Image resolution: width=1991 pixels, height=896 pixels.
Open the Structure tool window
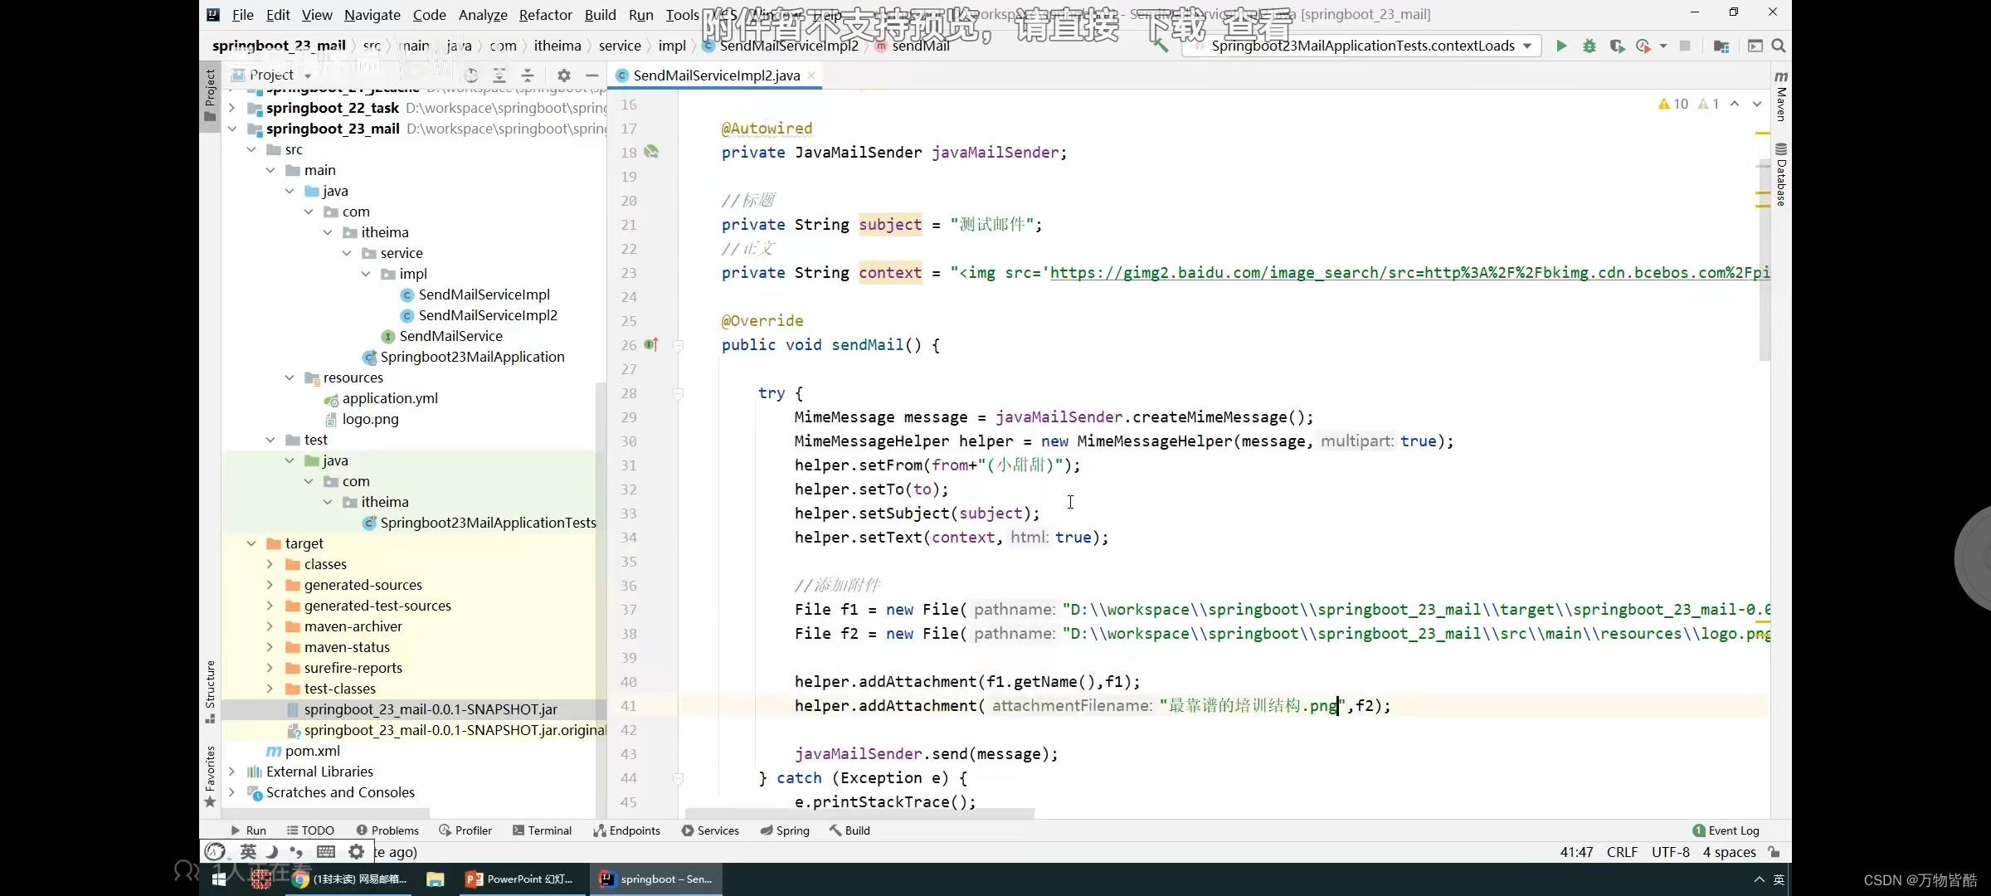coord(210,691)
